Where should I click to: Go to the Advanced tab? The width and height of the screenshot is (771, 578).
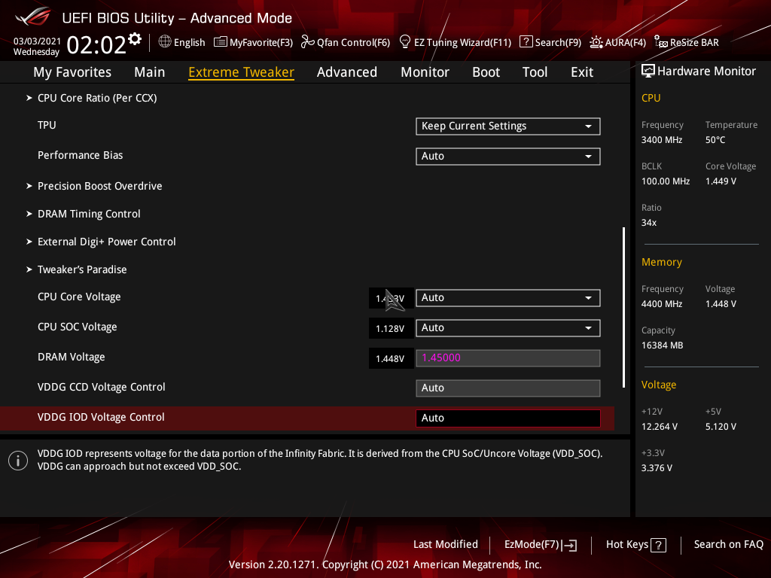coord(347,72)
